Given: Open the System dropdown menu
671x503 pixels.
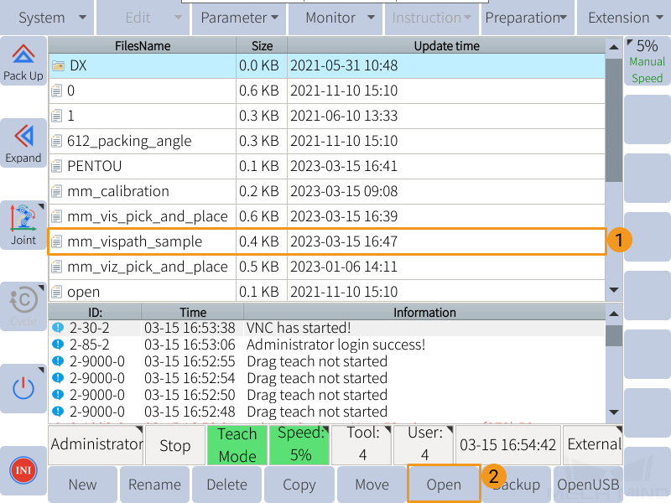Looking at the screenshot, I should point(47,18).
